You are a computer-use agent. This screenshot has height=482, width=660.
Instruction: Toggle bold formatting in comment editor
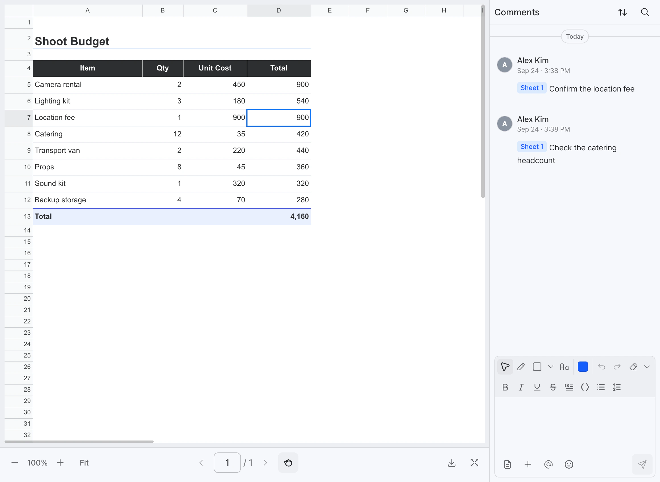[505, 387]
